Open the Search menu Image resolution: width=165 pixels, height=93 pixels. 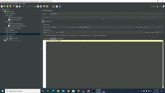[8, 3]
